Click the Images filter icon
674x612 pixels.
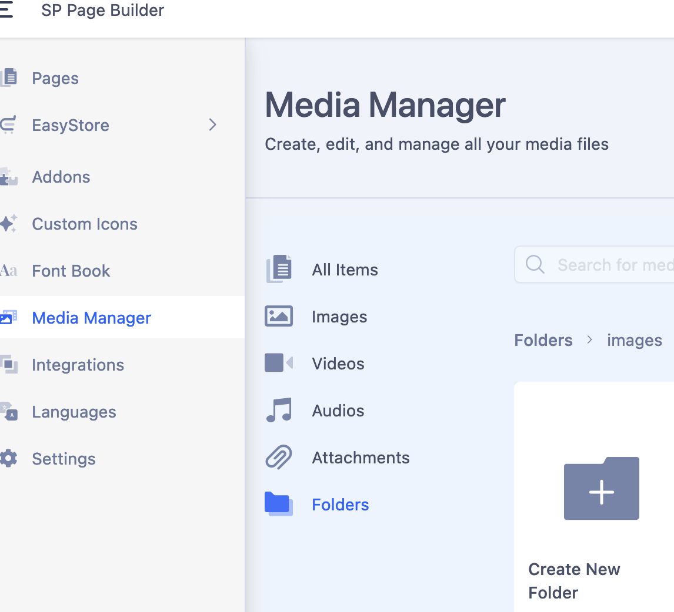(x=278, y=316)
